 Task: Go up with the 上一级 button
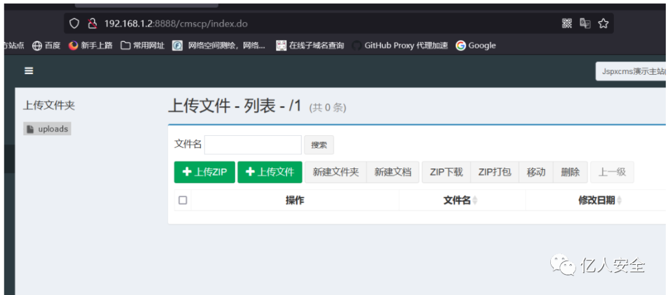(x=612, y=172)
